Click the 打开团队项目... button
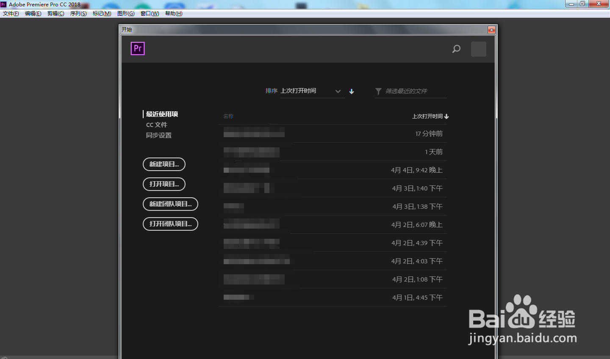This screenshot has width=610, height=359. (170, 224)
